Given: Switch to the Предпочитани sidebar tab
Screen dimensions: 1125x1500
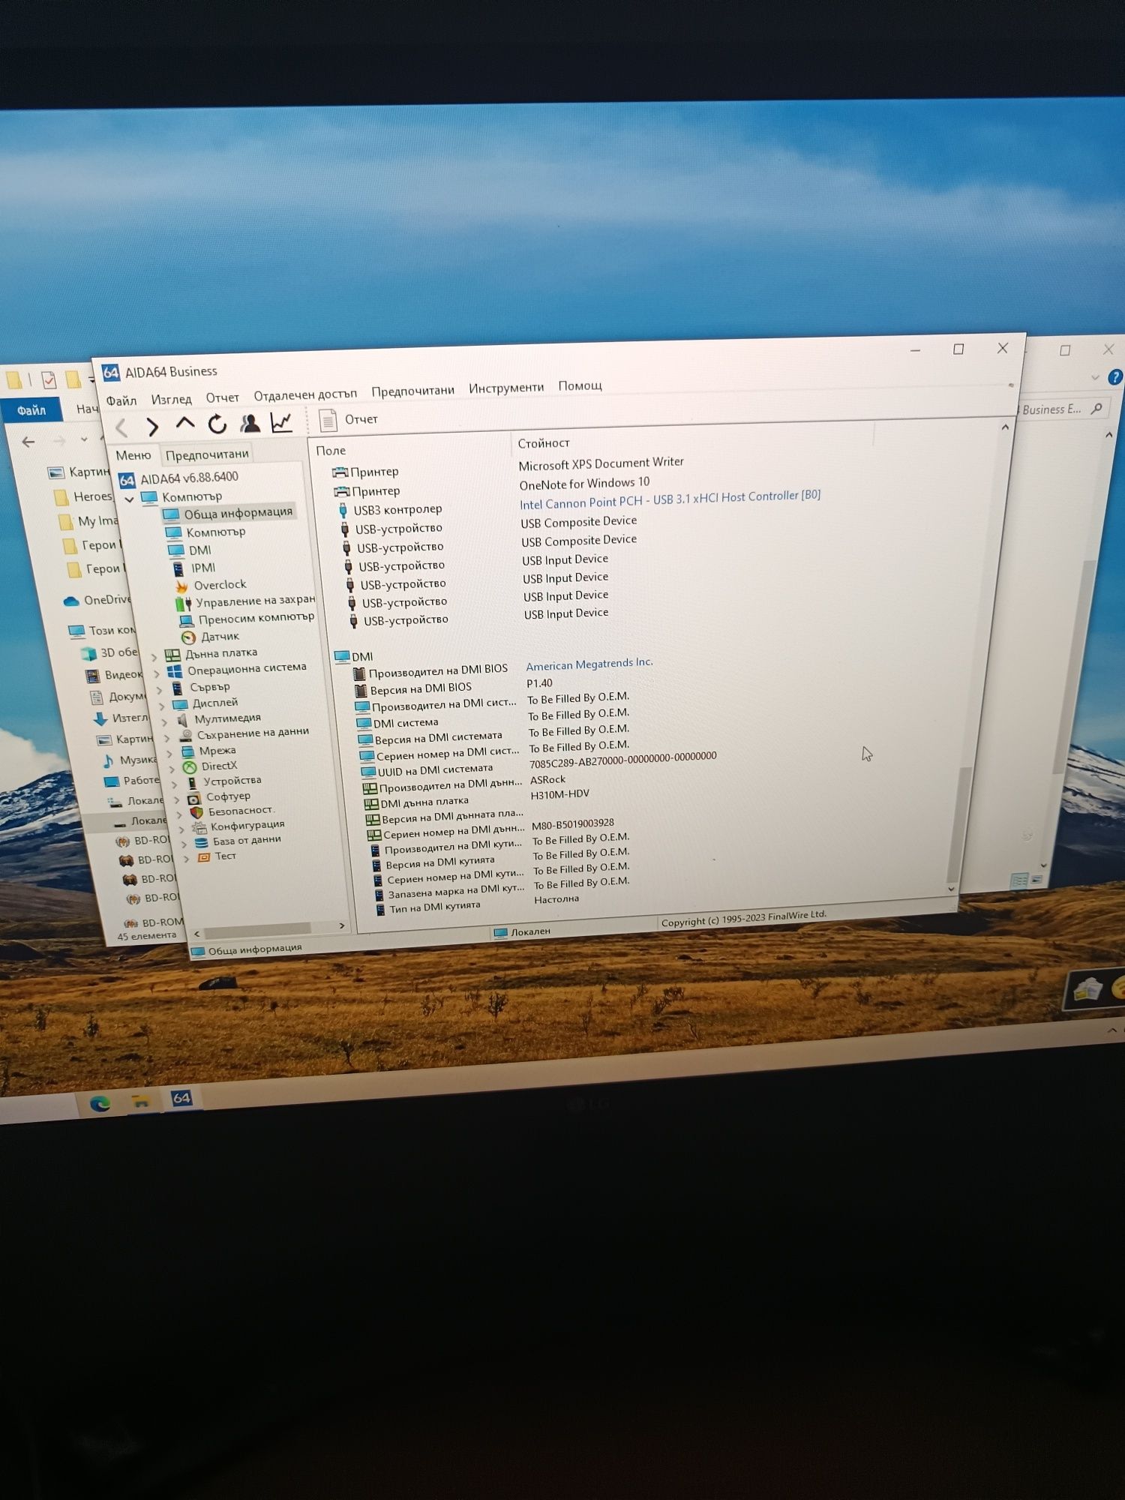Looking at the screenshot, I should click(207, 454).
